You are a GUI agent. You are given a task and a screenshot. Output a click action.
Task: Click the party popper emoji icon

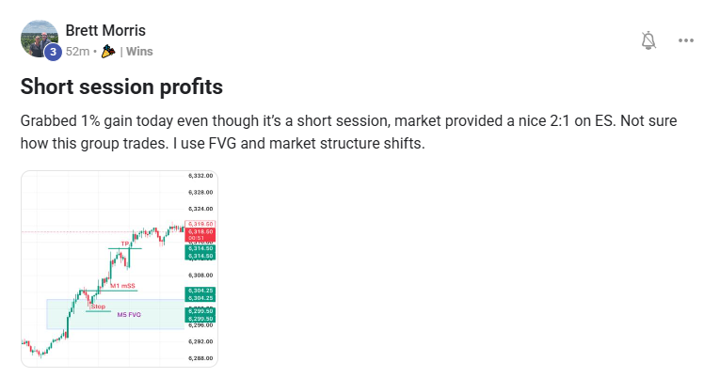tap(108, 52)
